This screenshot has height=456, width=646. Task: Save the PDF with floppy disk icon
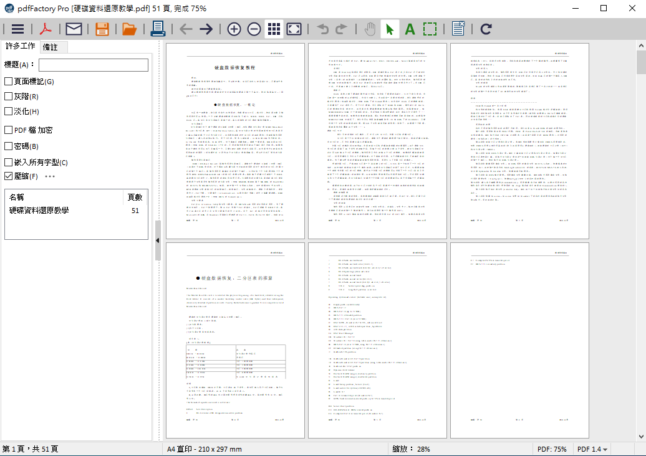[102, 29]
